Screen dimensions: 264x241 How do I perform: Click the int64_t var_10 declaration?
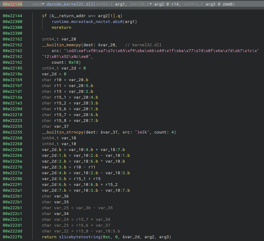pos(59,144)
